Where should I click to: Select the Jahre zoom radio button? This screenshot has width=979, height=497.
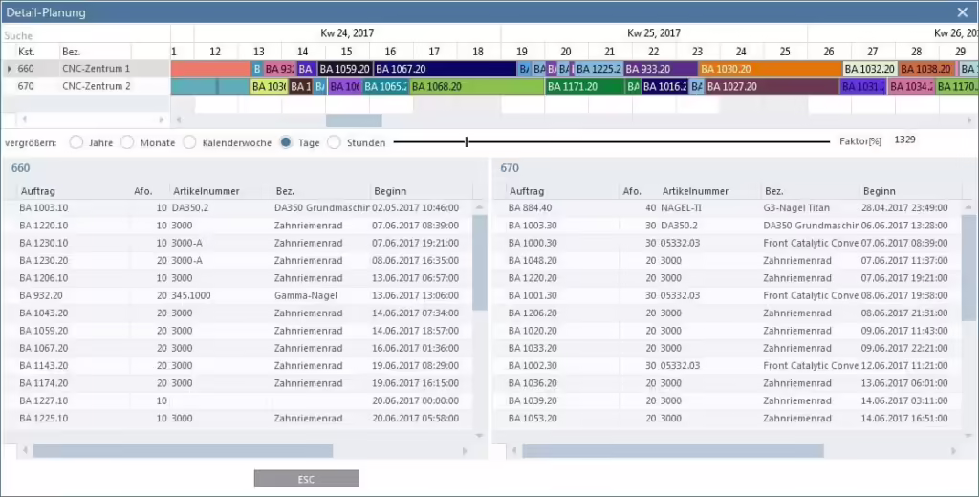click(76, 142)
